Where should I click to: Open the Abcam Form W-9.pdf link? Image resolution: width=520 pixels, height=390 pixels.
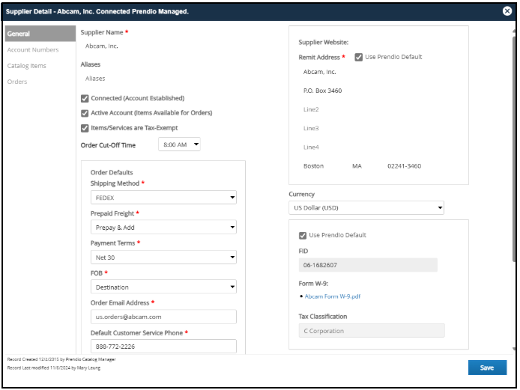tap(332, 296)
